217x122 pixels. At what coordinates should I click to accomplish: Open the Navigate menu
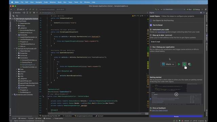(39, 2)
